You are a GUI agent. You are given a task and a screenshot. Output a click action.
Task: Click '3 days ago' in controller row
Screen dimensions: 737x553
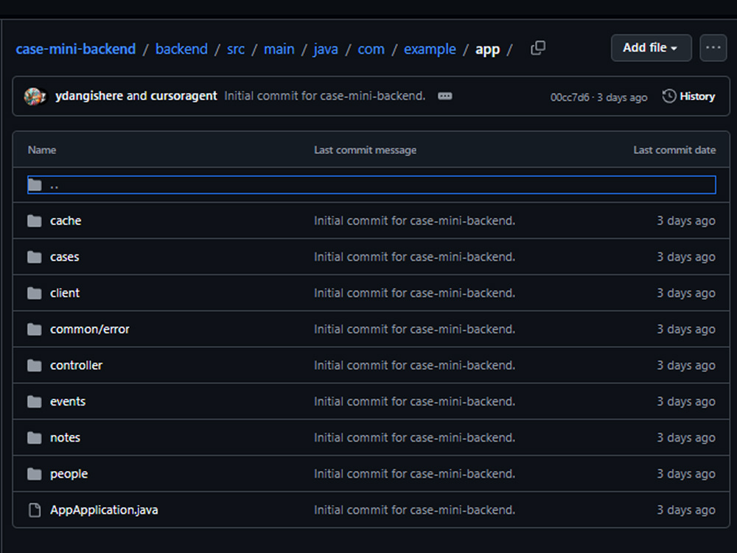(x=685, y=366)
